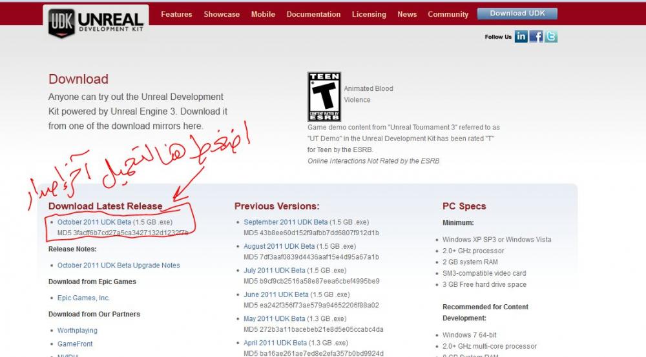
Task: Follow the Epic Games, Inc. mirror link
Action: (83, 298)
